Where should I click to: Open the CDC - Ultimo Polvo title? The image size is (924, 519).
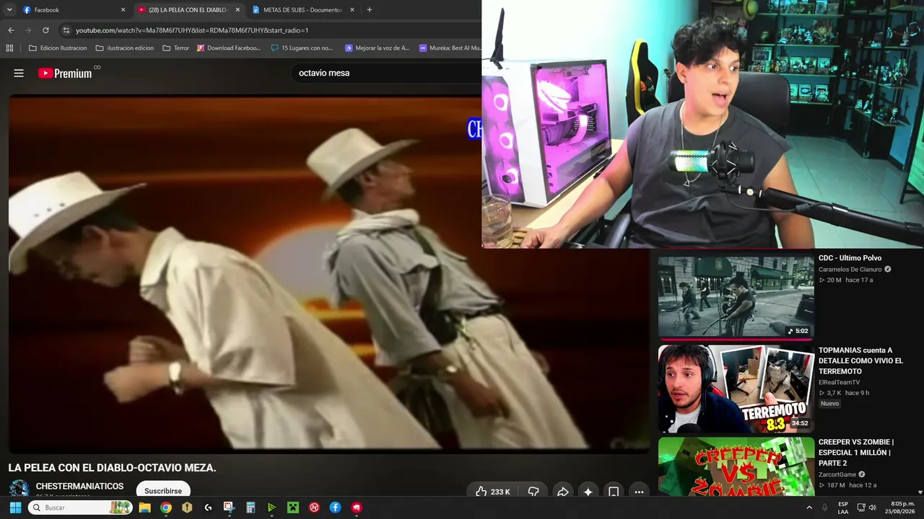click(x=850, y=258)
